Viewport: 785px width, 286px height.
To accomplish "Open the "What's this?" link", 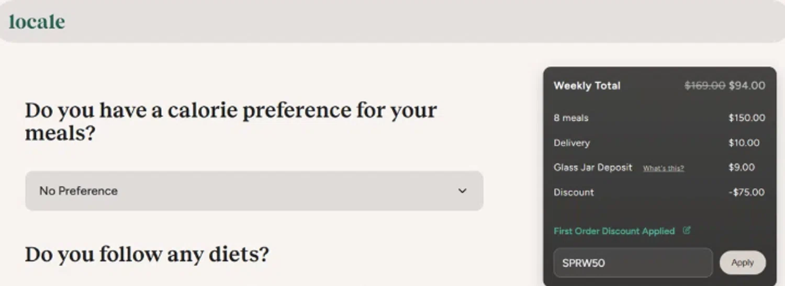I will 663,168.
